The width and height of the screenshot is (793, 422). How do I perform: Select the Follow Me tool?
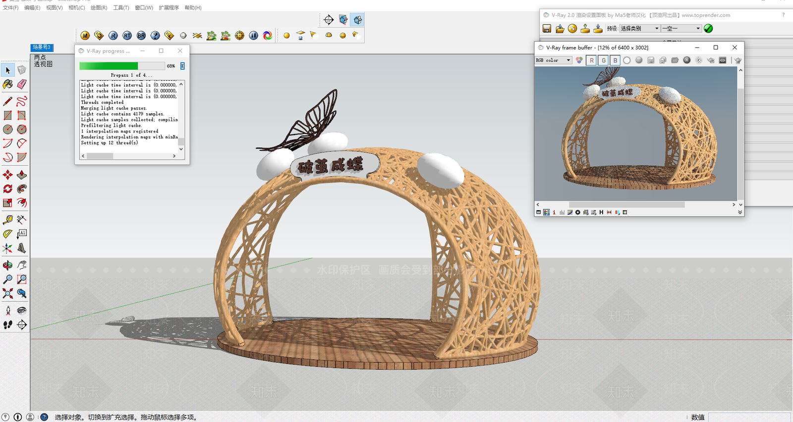22,188
